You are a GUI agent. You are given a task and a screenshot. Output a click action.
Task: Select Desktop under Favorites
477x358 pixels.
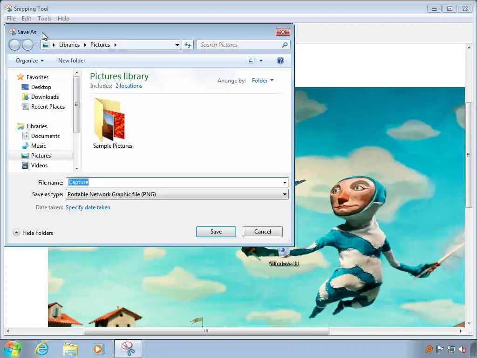[41, 87]
